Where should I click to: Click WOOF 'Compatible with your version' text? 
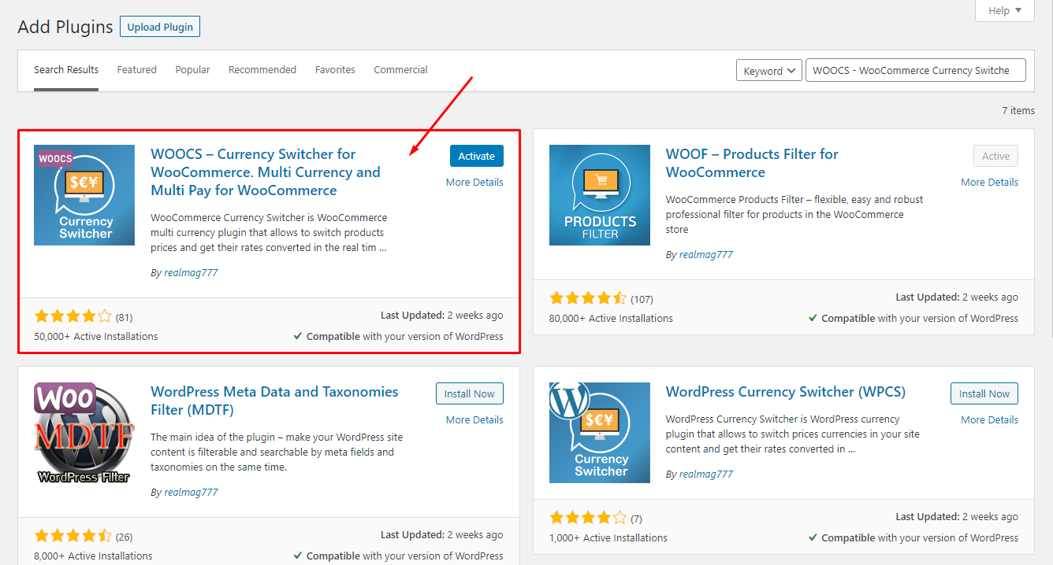pyautogui.click(x=913, y=319)
